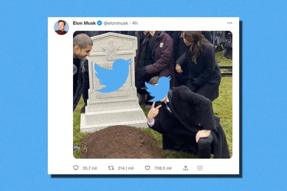Click the blue verified badge next to Elon Musk
Viewport: 287px width, 191px height.
pyautogui.click(x=100, y=23)
